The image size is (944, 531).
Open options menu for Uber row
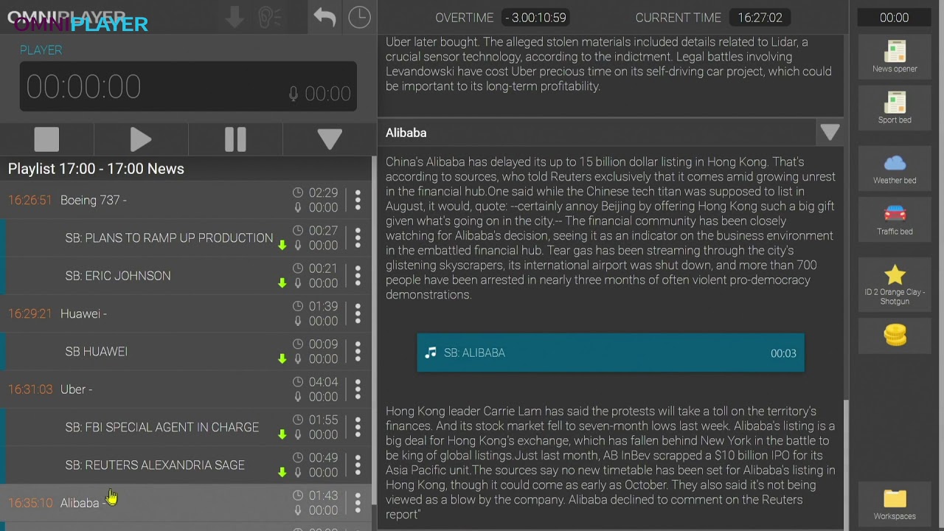358,389
